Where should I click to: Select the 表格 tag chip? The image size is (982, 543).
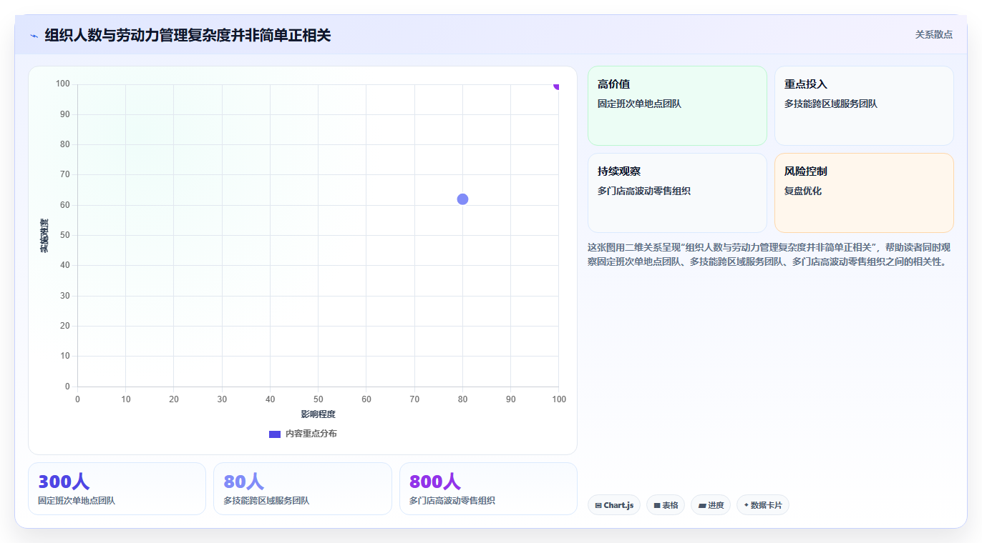coord(666,505)
